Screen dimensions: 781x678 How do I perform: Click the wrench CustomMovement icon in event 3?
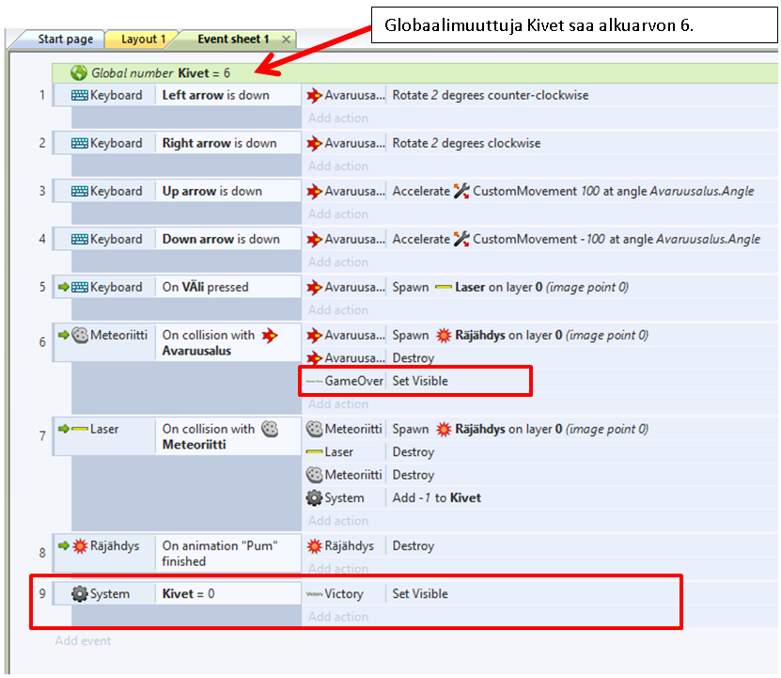coord(461,191)
